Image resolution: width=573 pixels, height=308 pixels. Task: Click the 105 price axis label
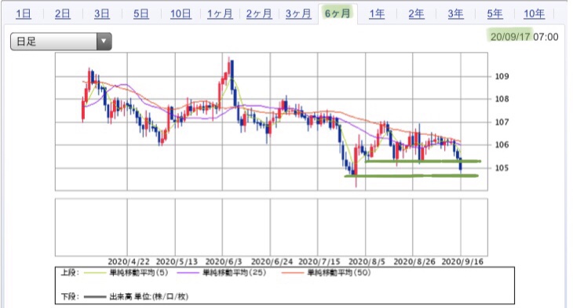502,168
